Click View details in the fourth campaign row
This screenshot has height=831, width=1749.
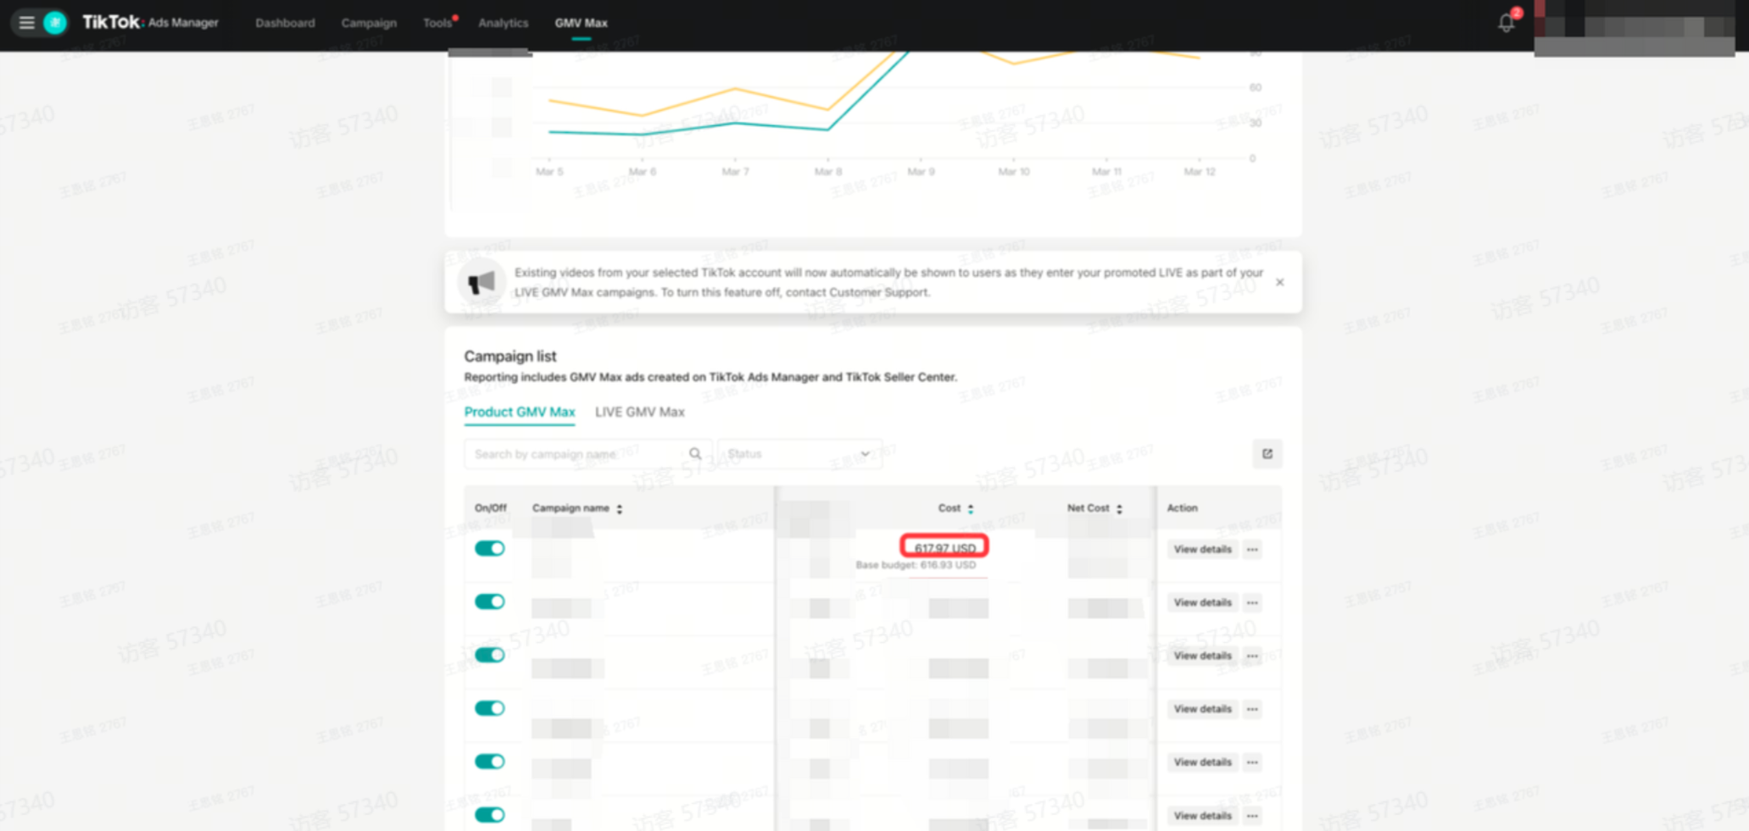pos(1202,709)
